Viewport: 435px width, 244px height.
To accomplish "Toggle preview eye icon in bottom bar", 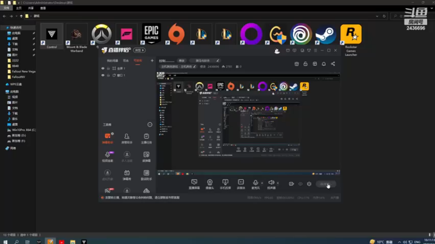I will click(301, 184).
